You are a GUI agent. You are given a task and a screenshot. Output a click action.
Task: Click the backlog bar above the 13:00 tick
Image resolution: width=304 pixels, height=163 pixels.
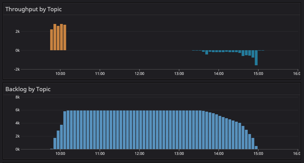[180, 130]
